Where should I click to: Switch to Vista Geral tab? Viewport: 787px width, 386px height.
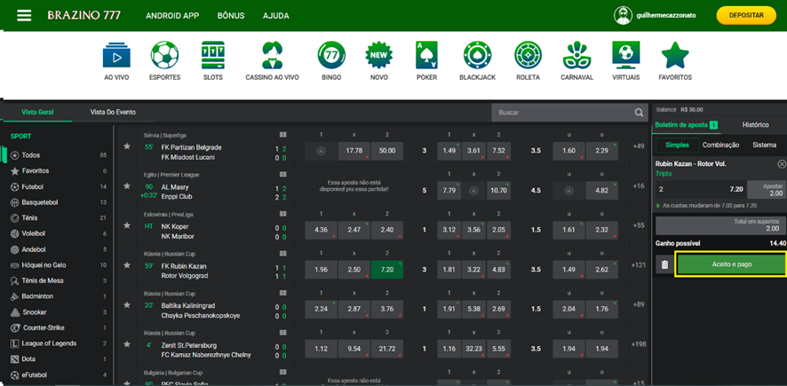[37, 113]
